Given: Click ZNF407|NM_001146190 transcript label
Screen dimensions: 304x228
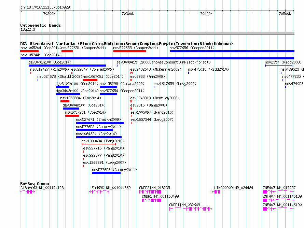Looking at the screenshot, I should pyautogui.click(x=282, y=205).
